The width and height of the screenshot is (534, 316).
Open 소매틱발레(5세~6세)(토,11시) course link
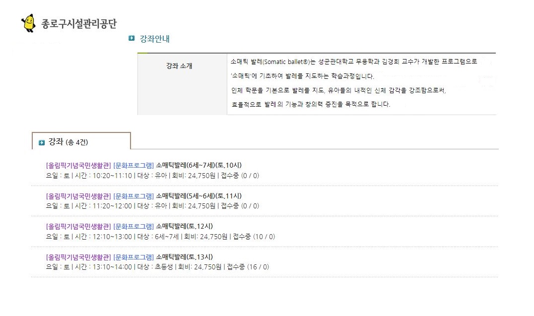(x=199, y=196)
